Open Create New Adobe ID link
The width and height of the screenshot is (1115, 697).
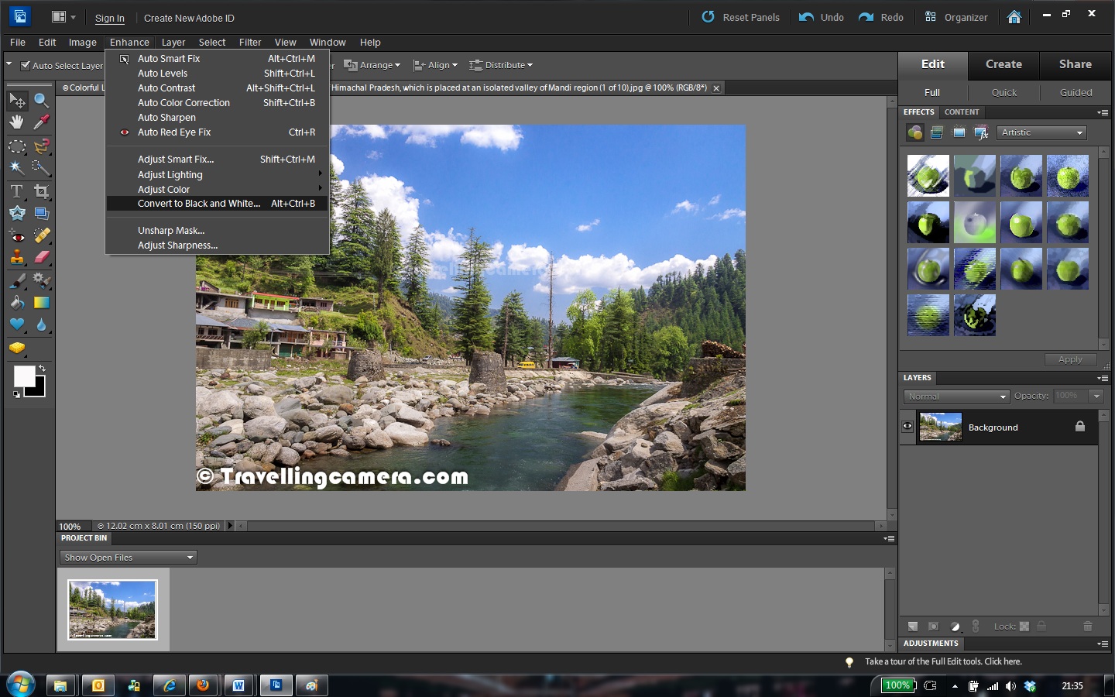[188, 17]
